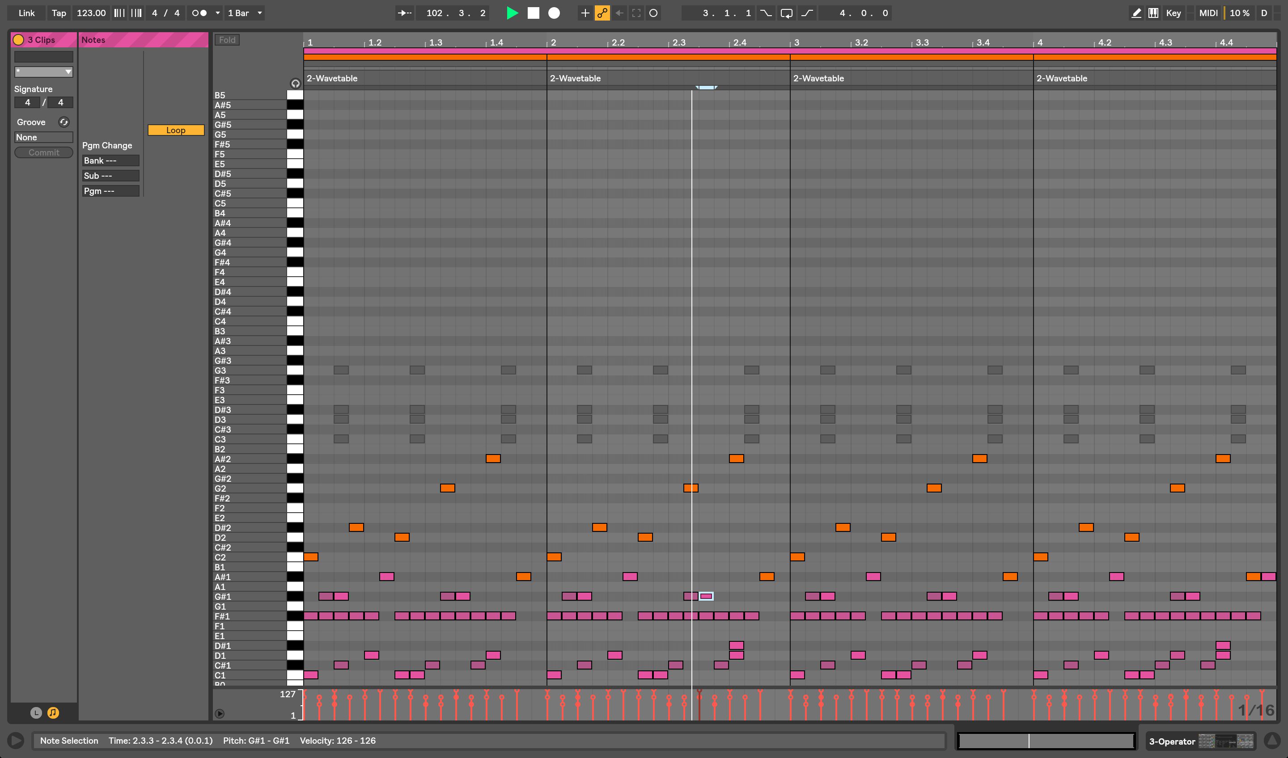Click the clip overview box beside 3-Operator
Viewport: 1288px width, 758px height.
click(1046, 741)
